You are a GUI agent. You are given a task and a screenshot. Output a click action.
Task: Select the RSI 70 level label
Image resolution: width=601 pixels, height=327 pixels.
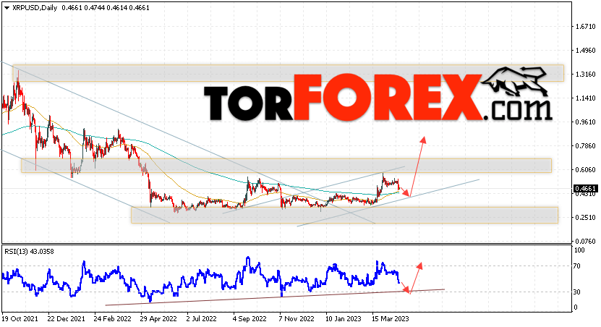(x=579, y=266)
